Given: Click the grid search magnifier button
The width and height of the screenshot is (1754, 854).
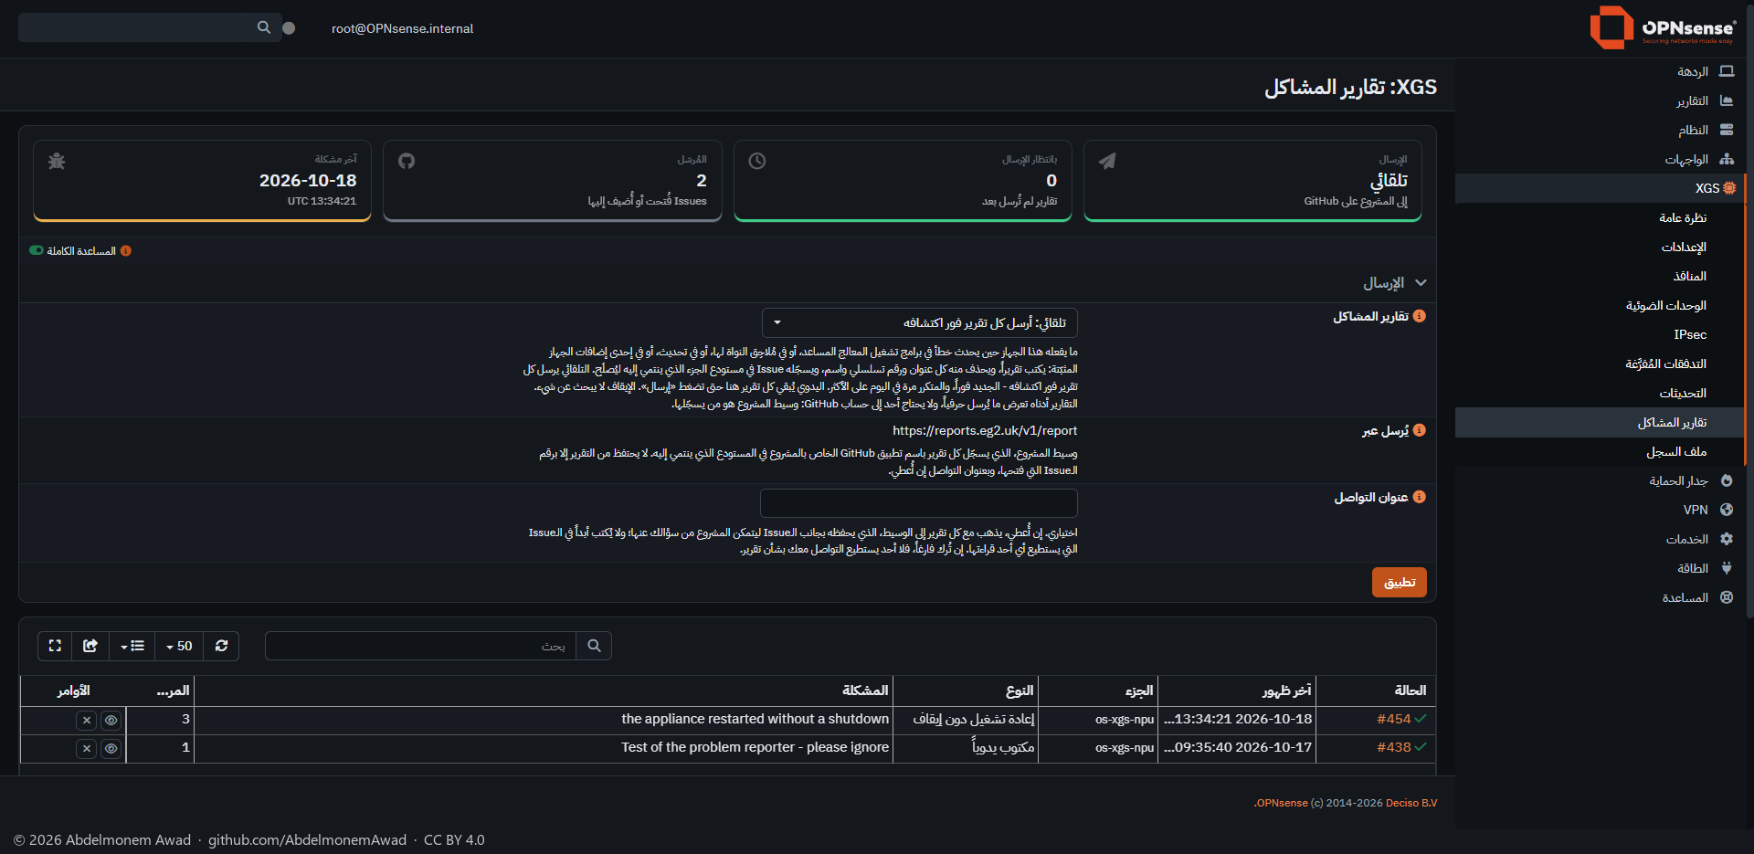Looking at the screenshot, I should point(594,646).
